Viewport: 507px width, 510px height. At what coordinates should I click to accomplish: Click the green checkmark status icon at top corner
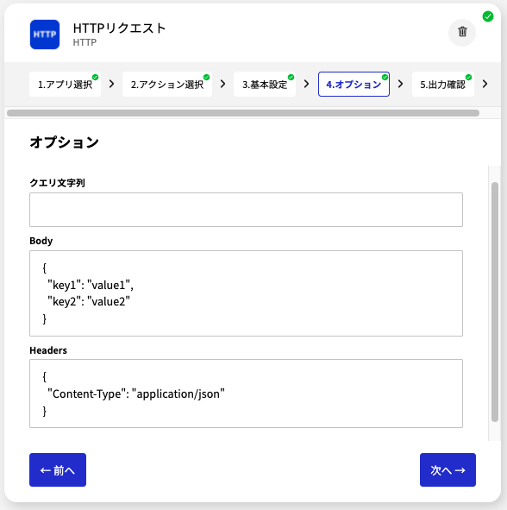tap(487, 16)
